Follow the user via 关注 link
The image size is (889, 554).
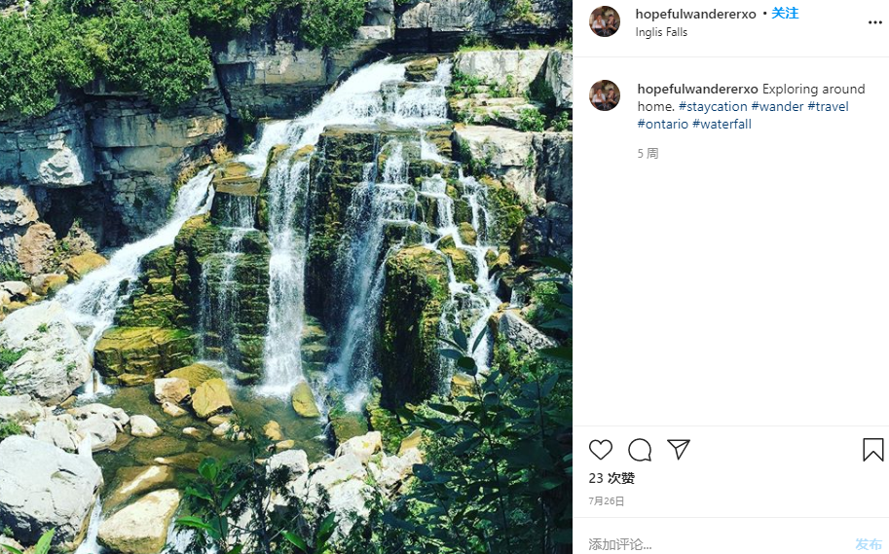pyautogui.click(x=785, y=14)
